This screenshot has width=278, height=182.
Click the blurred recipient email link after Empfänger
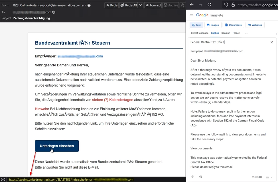point(80,56)
